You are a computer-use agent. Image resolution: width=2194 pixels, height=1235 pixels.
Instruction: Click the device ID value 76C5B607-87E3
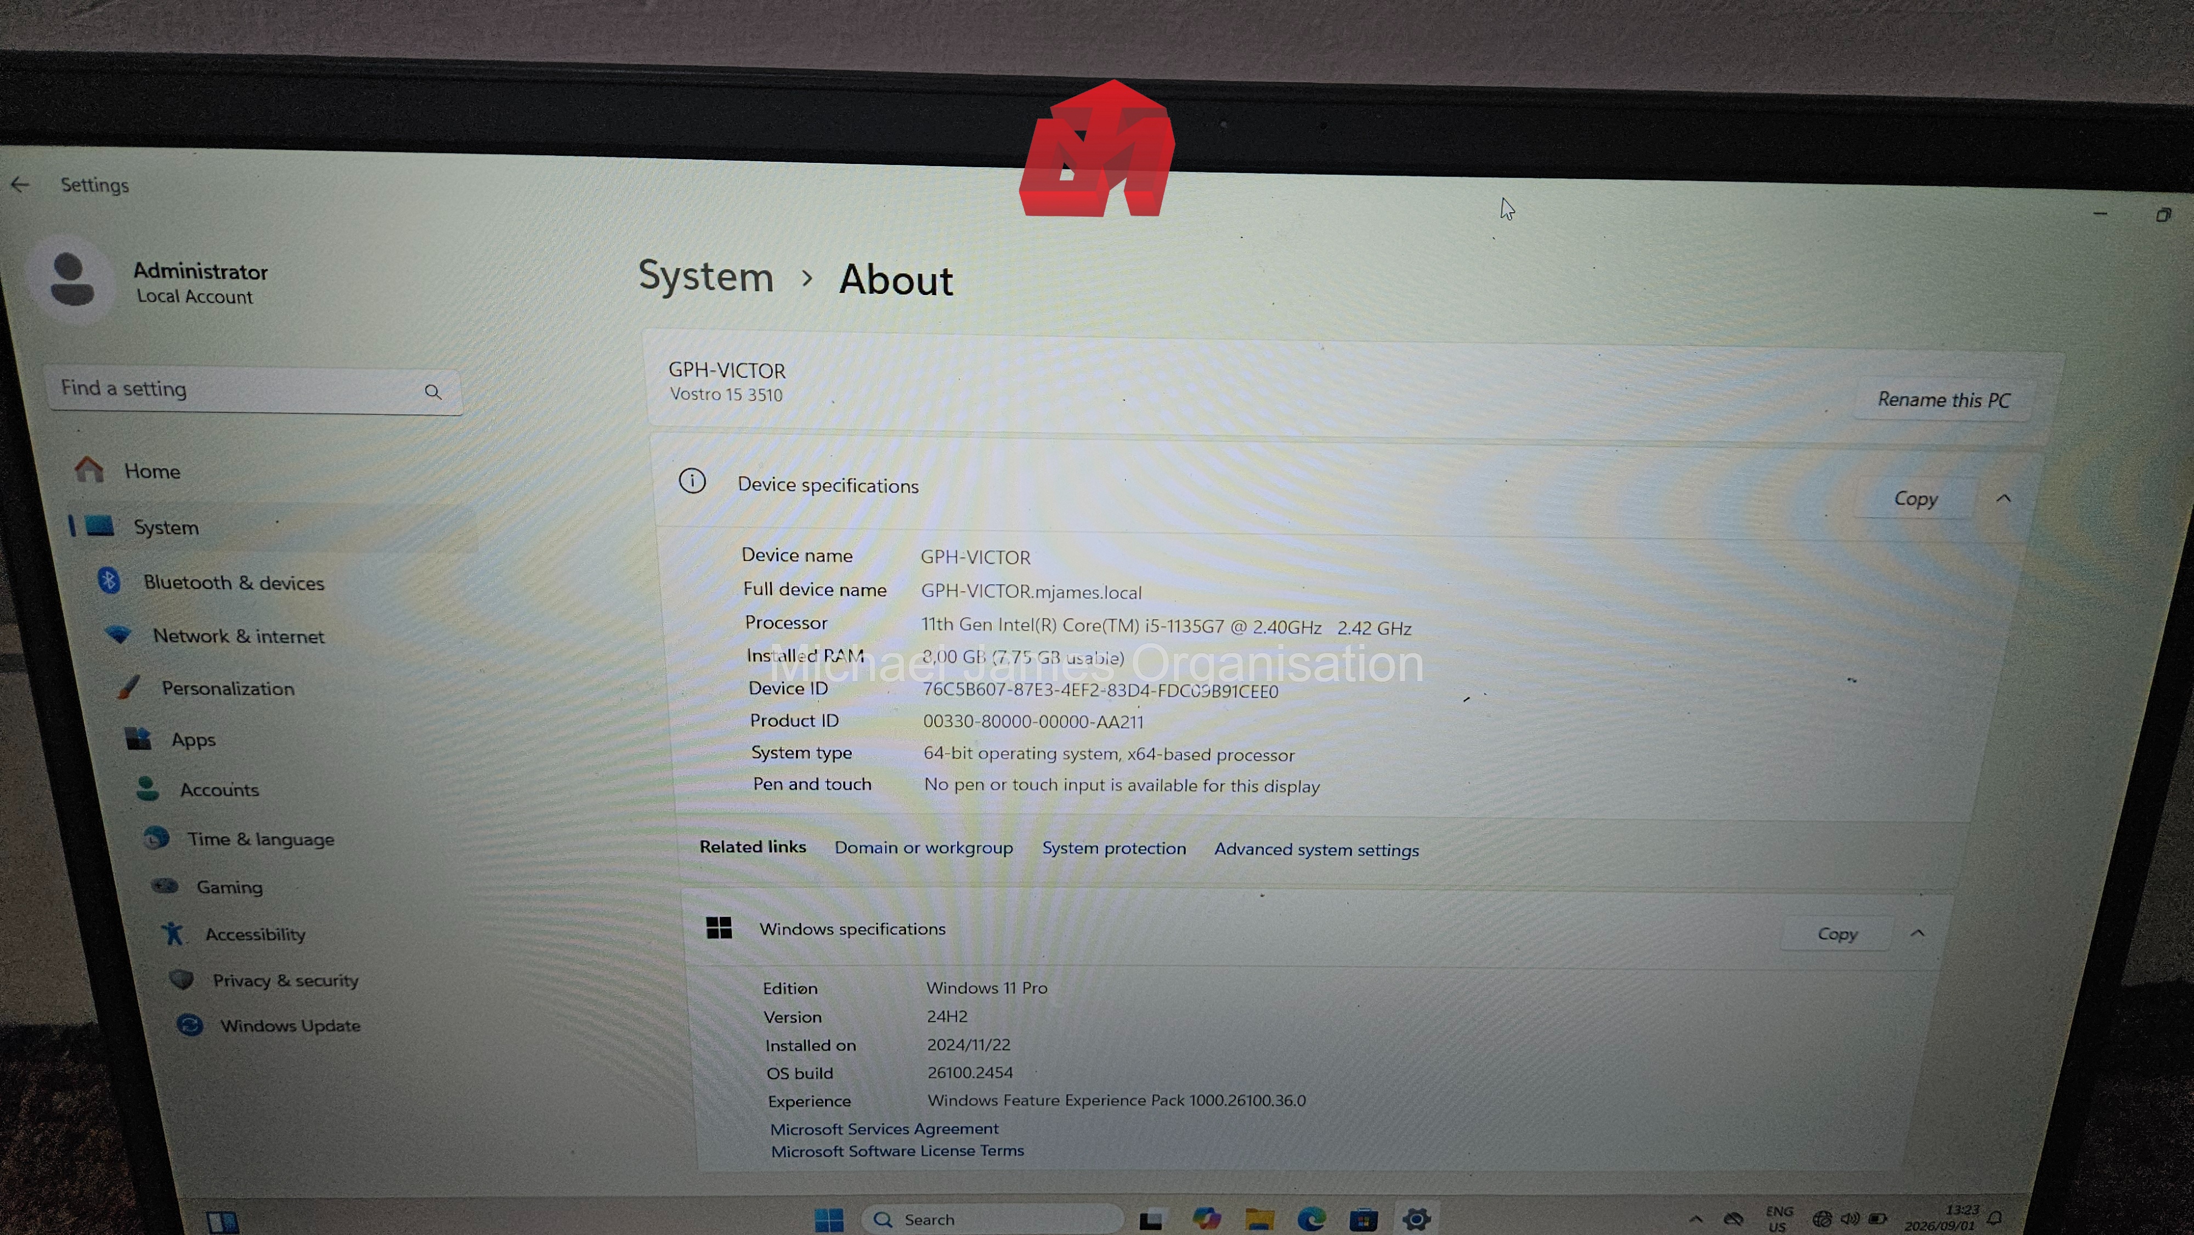click(x=1100, y=691)
